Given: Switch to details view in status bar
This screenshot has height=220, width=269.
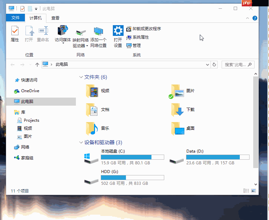Looking at the screenshot, I should tap(245, 190).
